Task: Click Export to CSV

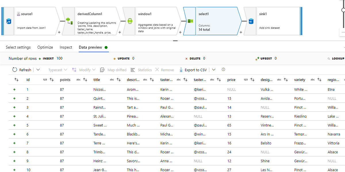Action: 193,70
